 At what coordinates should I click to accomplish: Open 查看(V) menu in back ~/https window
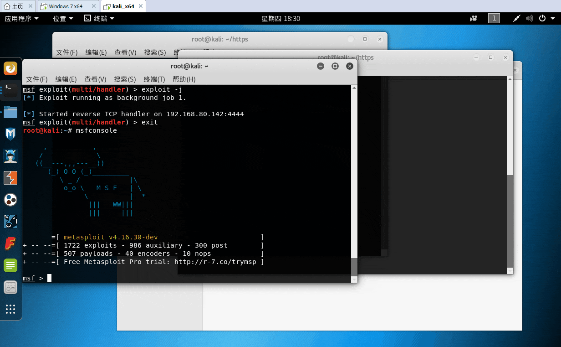coord(125,52)
